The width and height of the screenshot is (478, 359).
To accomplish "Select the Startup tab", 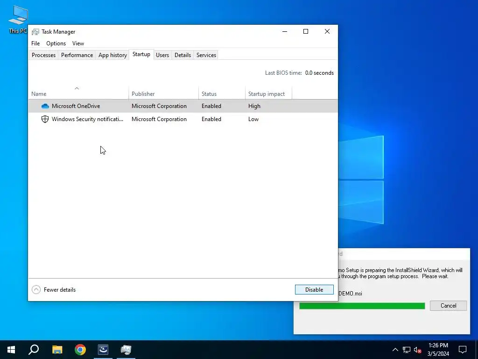I will coord(141,54).
